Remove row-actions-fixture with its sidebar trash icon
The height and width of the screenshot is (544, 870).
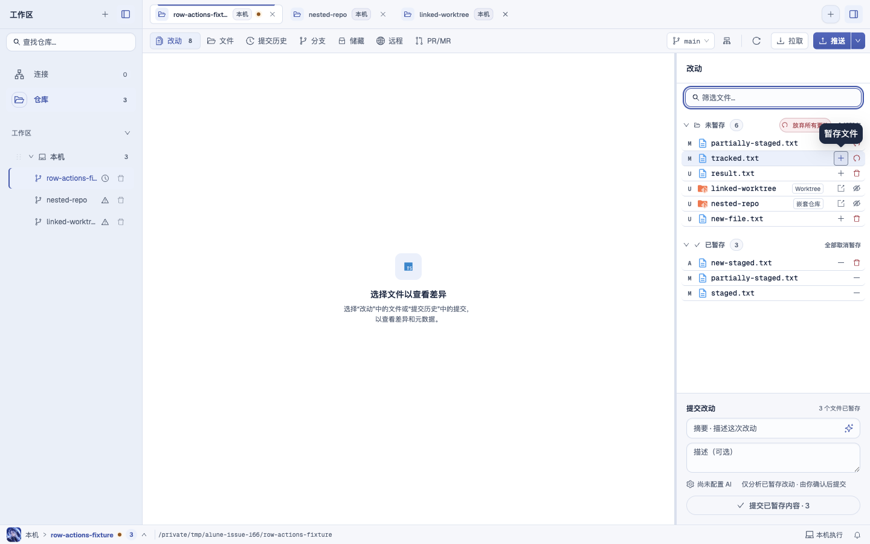(x=121, y=178)
